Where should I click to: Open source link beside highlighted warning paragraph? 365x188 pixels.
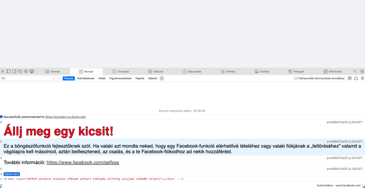coord(344,141)
